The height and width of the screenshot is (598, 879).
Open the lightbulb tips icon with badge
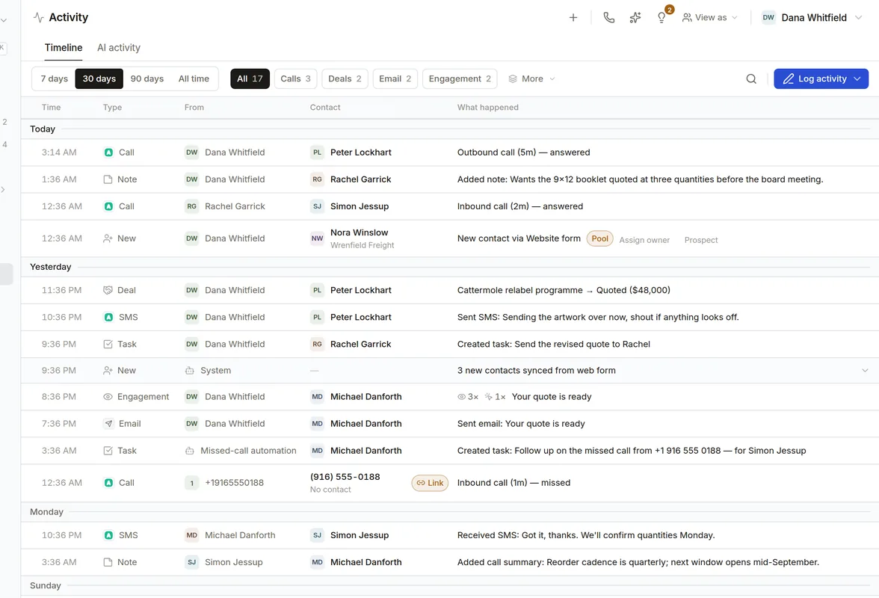pos(662,17)
